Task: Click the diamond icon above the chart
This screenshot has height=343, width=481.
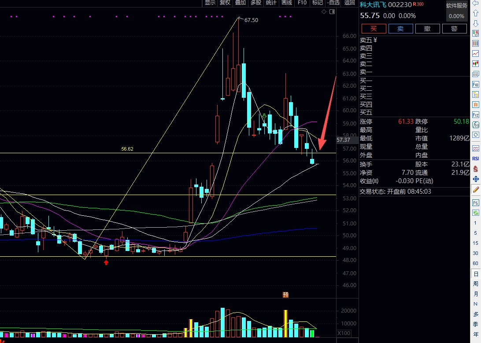Action: click(324, 11)
